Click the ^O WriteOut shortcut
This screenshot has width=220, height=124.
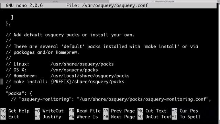click(x=49, y=111)
